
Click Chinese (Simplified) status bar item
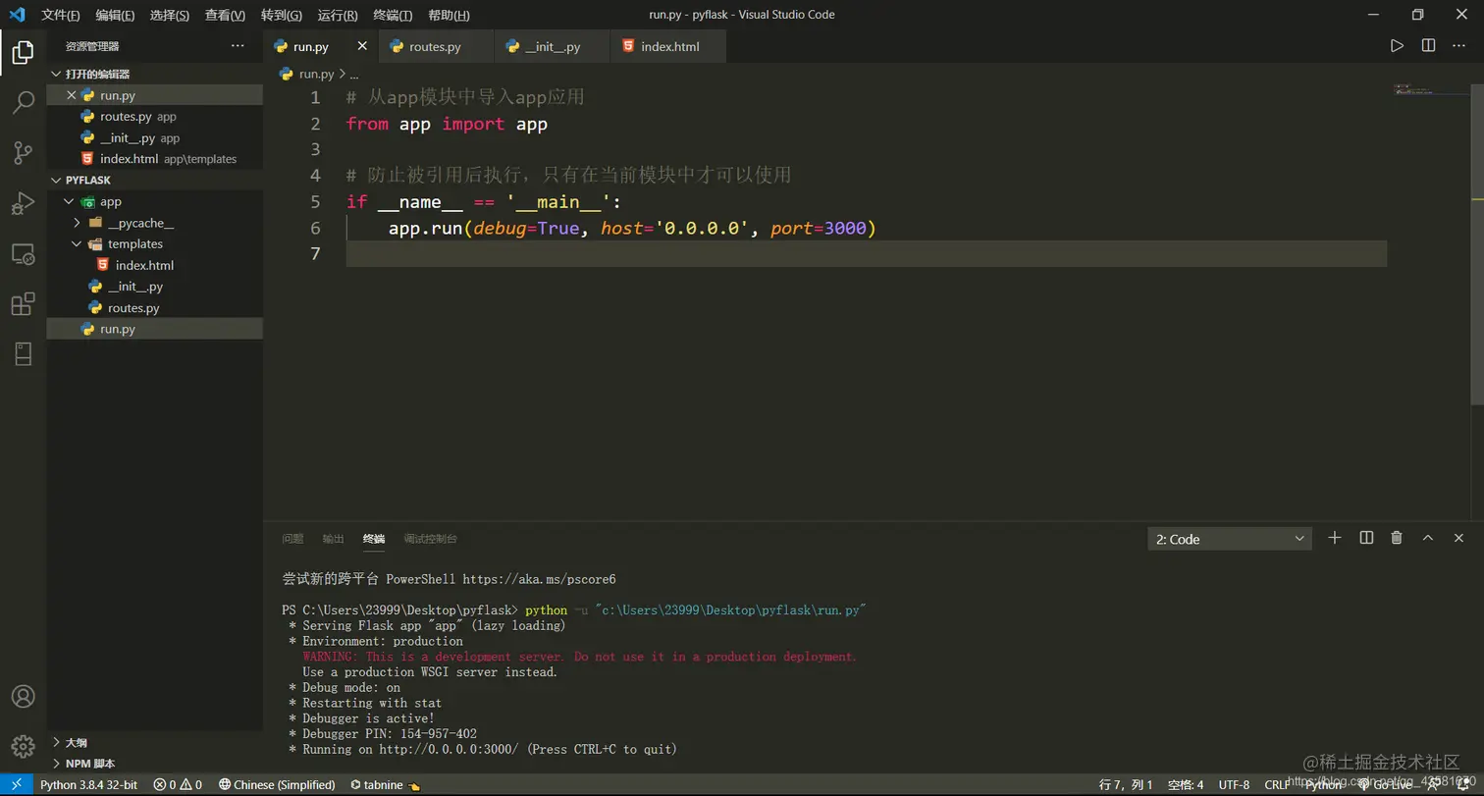coord(277,785)
